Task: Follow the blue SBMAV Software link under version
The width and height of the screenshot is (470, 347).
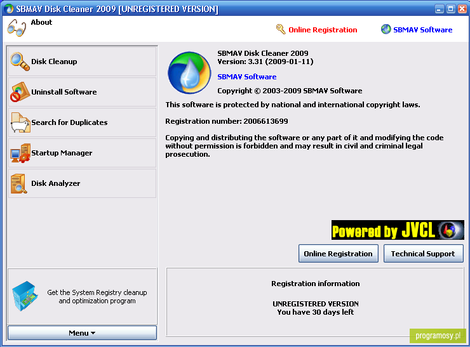Action: (x=246, y=77)
